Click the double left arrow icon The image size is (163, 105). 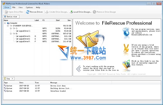point(79,69)
